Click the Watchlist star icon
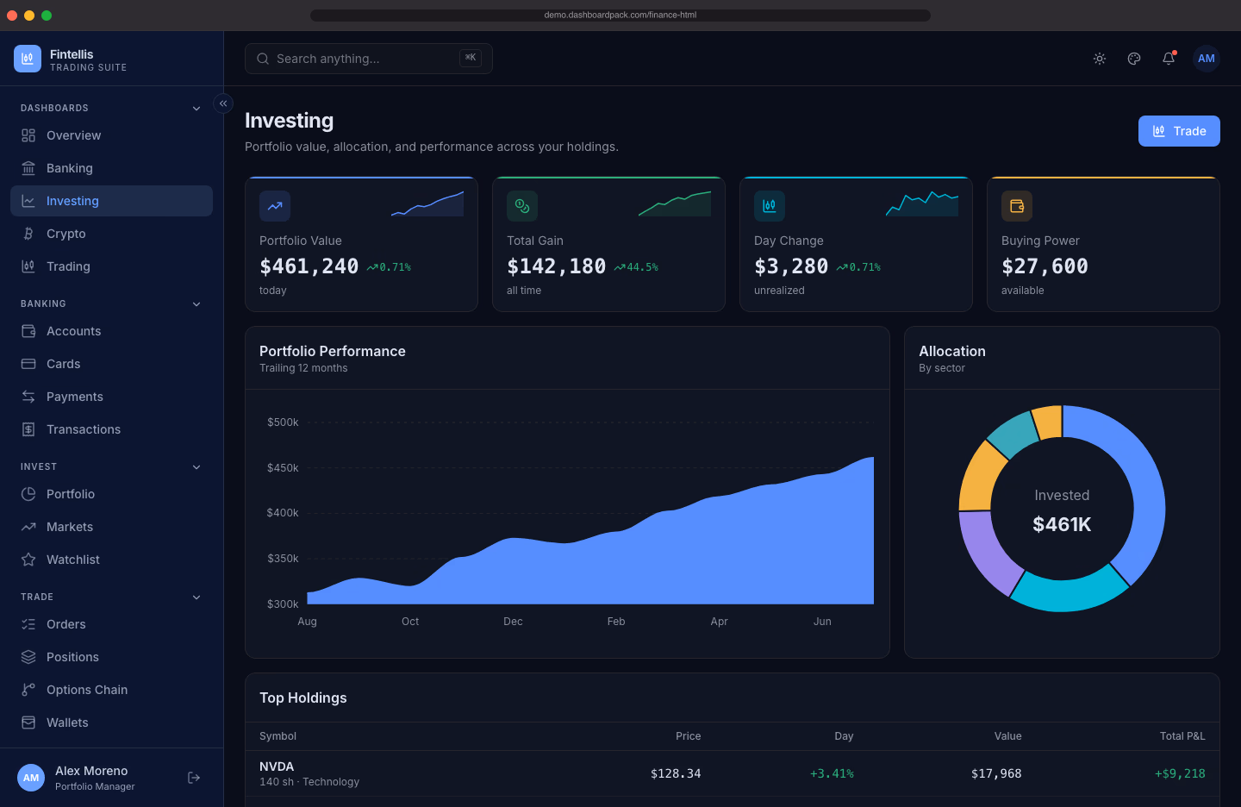 pos(28,560)
